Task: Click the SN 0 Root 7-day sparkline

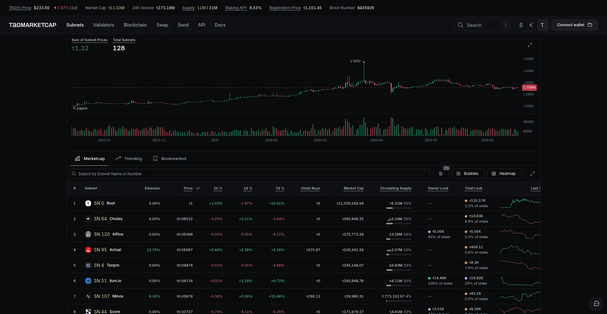Action: 520,203
